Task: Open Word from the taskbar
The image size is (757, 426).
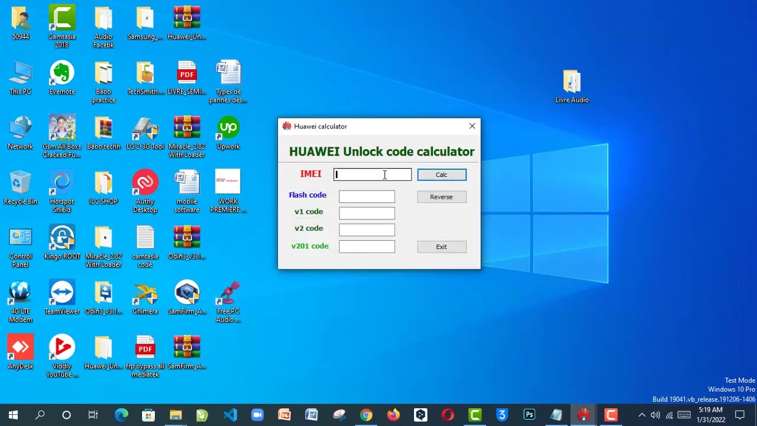Action: [x=312, y=415]
